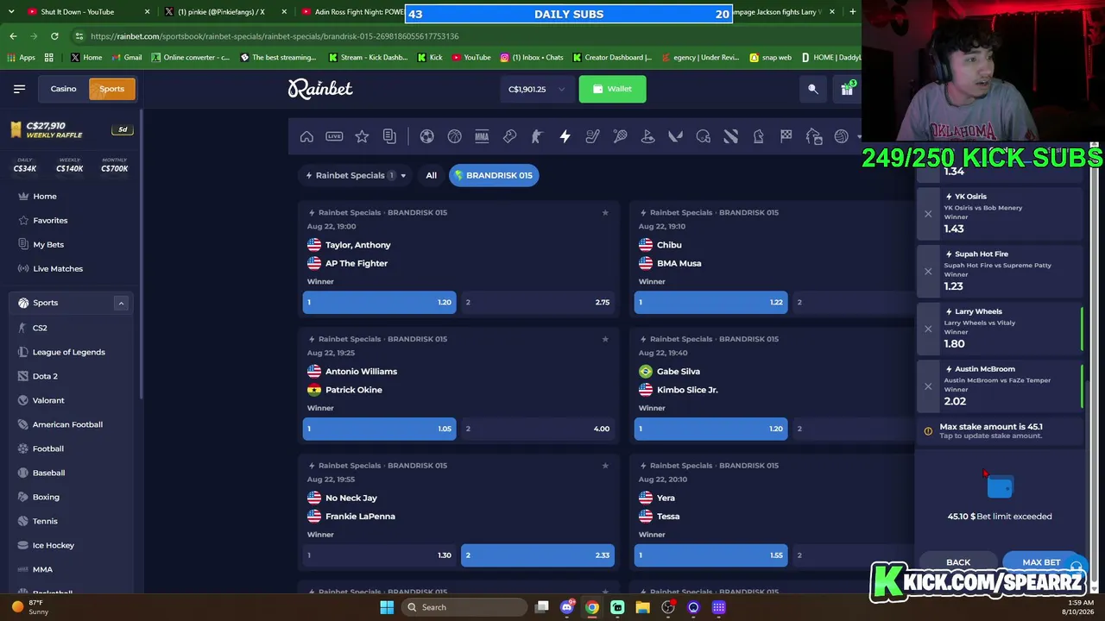Screen dimensions: 1105x621
Task: Select the racing flag sport icon
Action: [786, 136]
